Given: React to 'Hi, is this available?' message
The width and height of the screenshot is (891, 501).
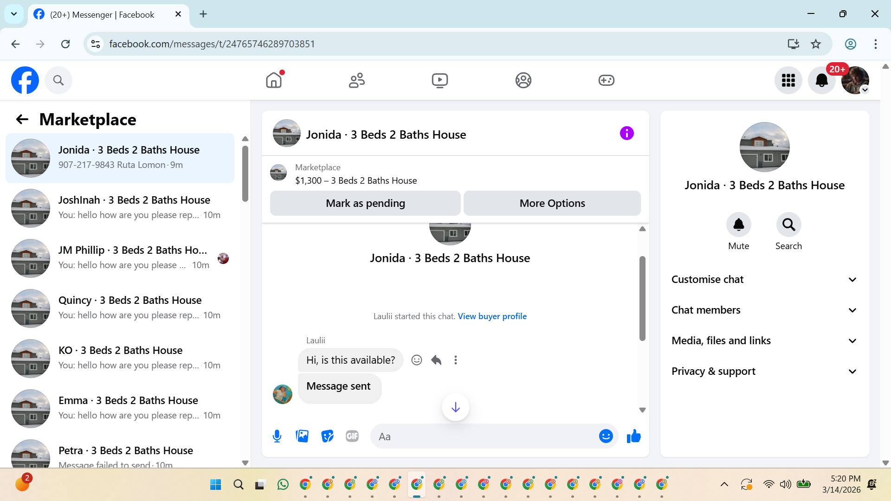Looking at the screenshot, I should [x=417, y=360].
